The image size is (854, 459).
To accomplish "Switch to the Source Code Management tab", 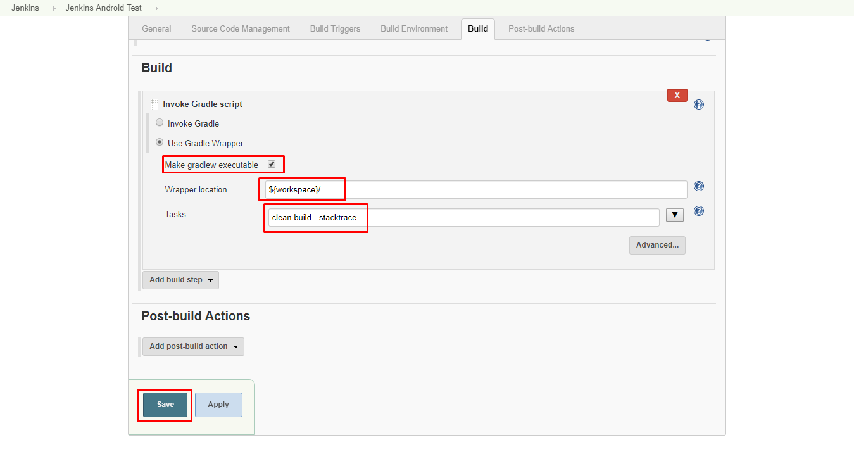I will 240,28.
